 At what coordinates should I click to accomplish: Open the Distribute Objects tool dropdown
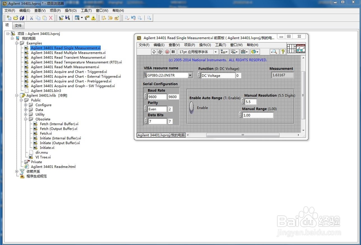tap(234, 52)
